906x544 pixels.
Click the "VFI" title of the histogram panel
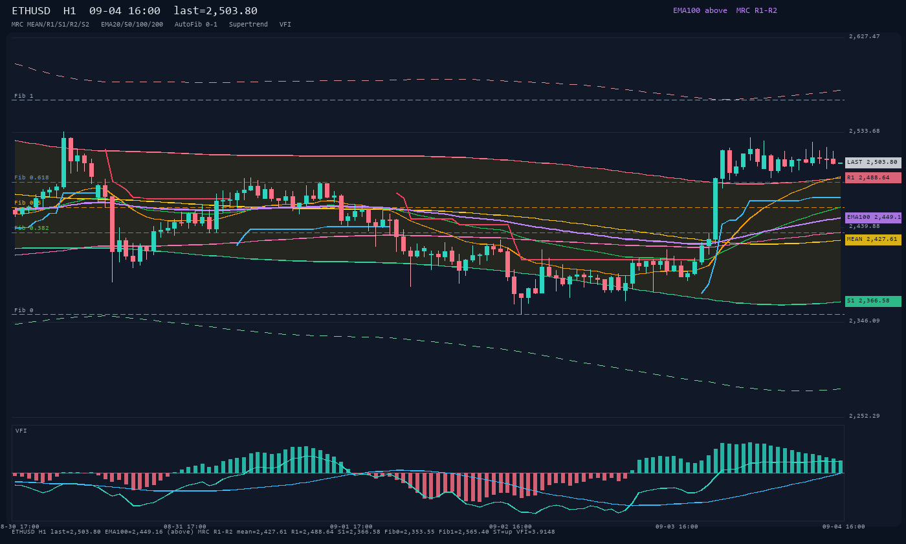[21, 431]
